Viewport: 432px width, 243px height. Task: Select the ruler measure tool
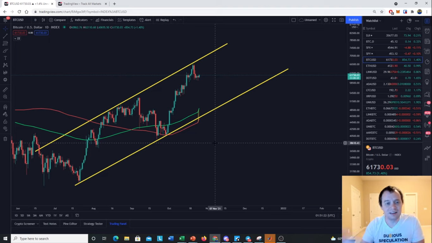pyautogui.click(x=5, y=90)
